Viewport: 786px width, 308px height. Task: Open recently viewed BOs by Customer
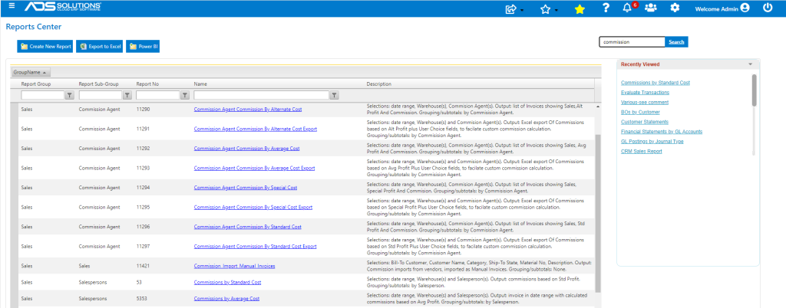[x=640, y=112]
